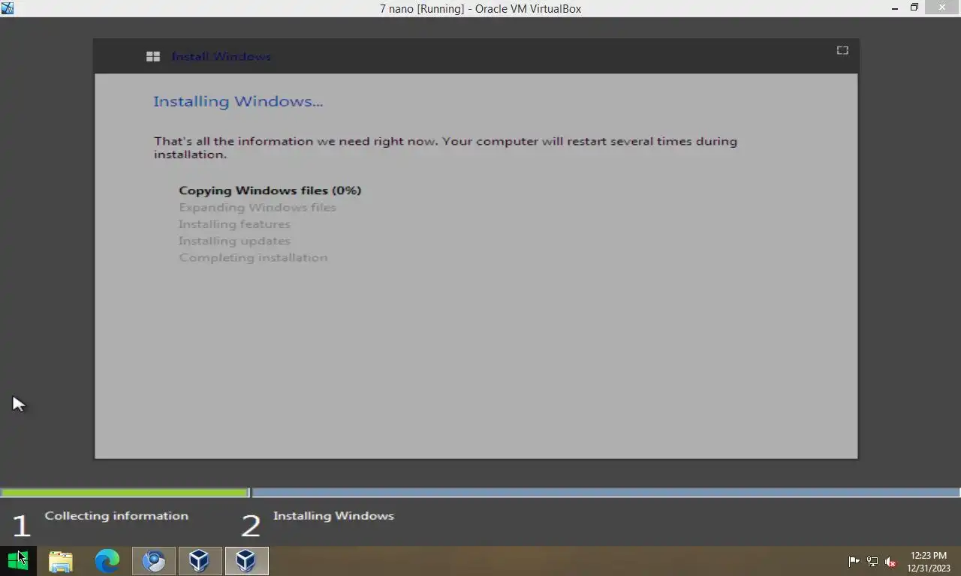Open the taskbar clock showing 12:23 PM
This screenshot has width=961, height=576.
coord(929,561)
